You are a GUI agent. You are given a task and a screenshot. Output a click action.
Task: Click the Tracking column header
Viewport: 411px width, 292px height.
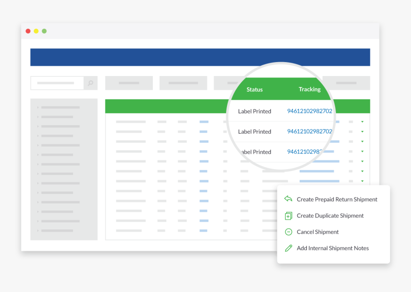point(310,89)
